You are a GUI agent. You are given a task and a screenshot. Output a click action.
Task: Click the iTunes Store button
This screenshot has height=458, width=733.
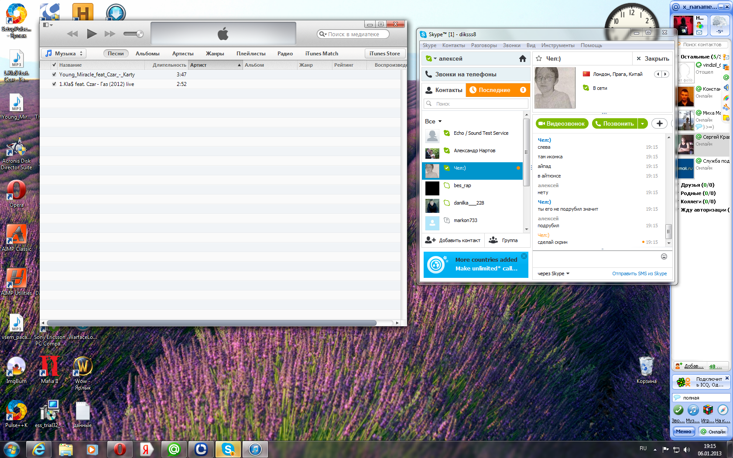385,54
